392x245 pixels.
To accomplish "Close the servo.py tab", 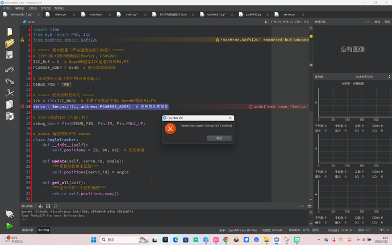I will pyautogui.click(x=303, y=15).
